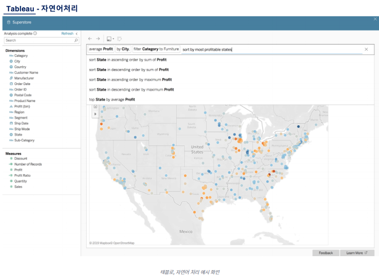This screenshot has height=280, width=379.
Task: Select the Number of Records measure
Action: [28, 164]
